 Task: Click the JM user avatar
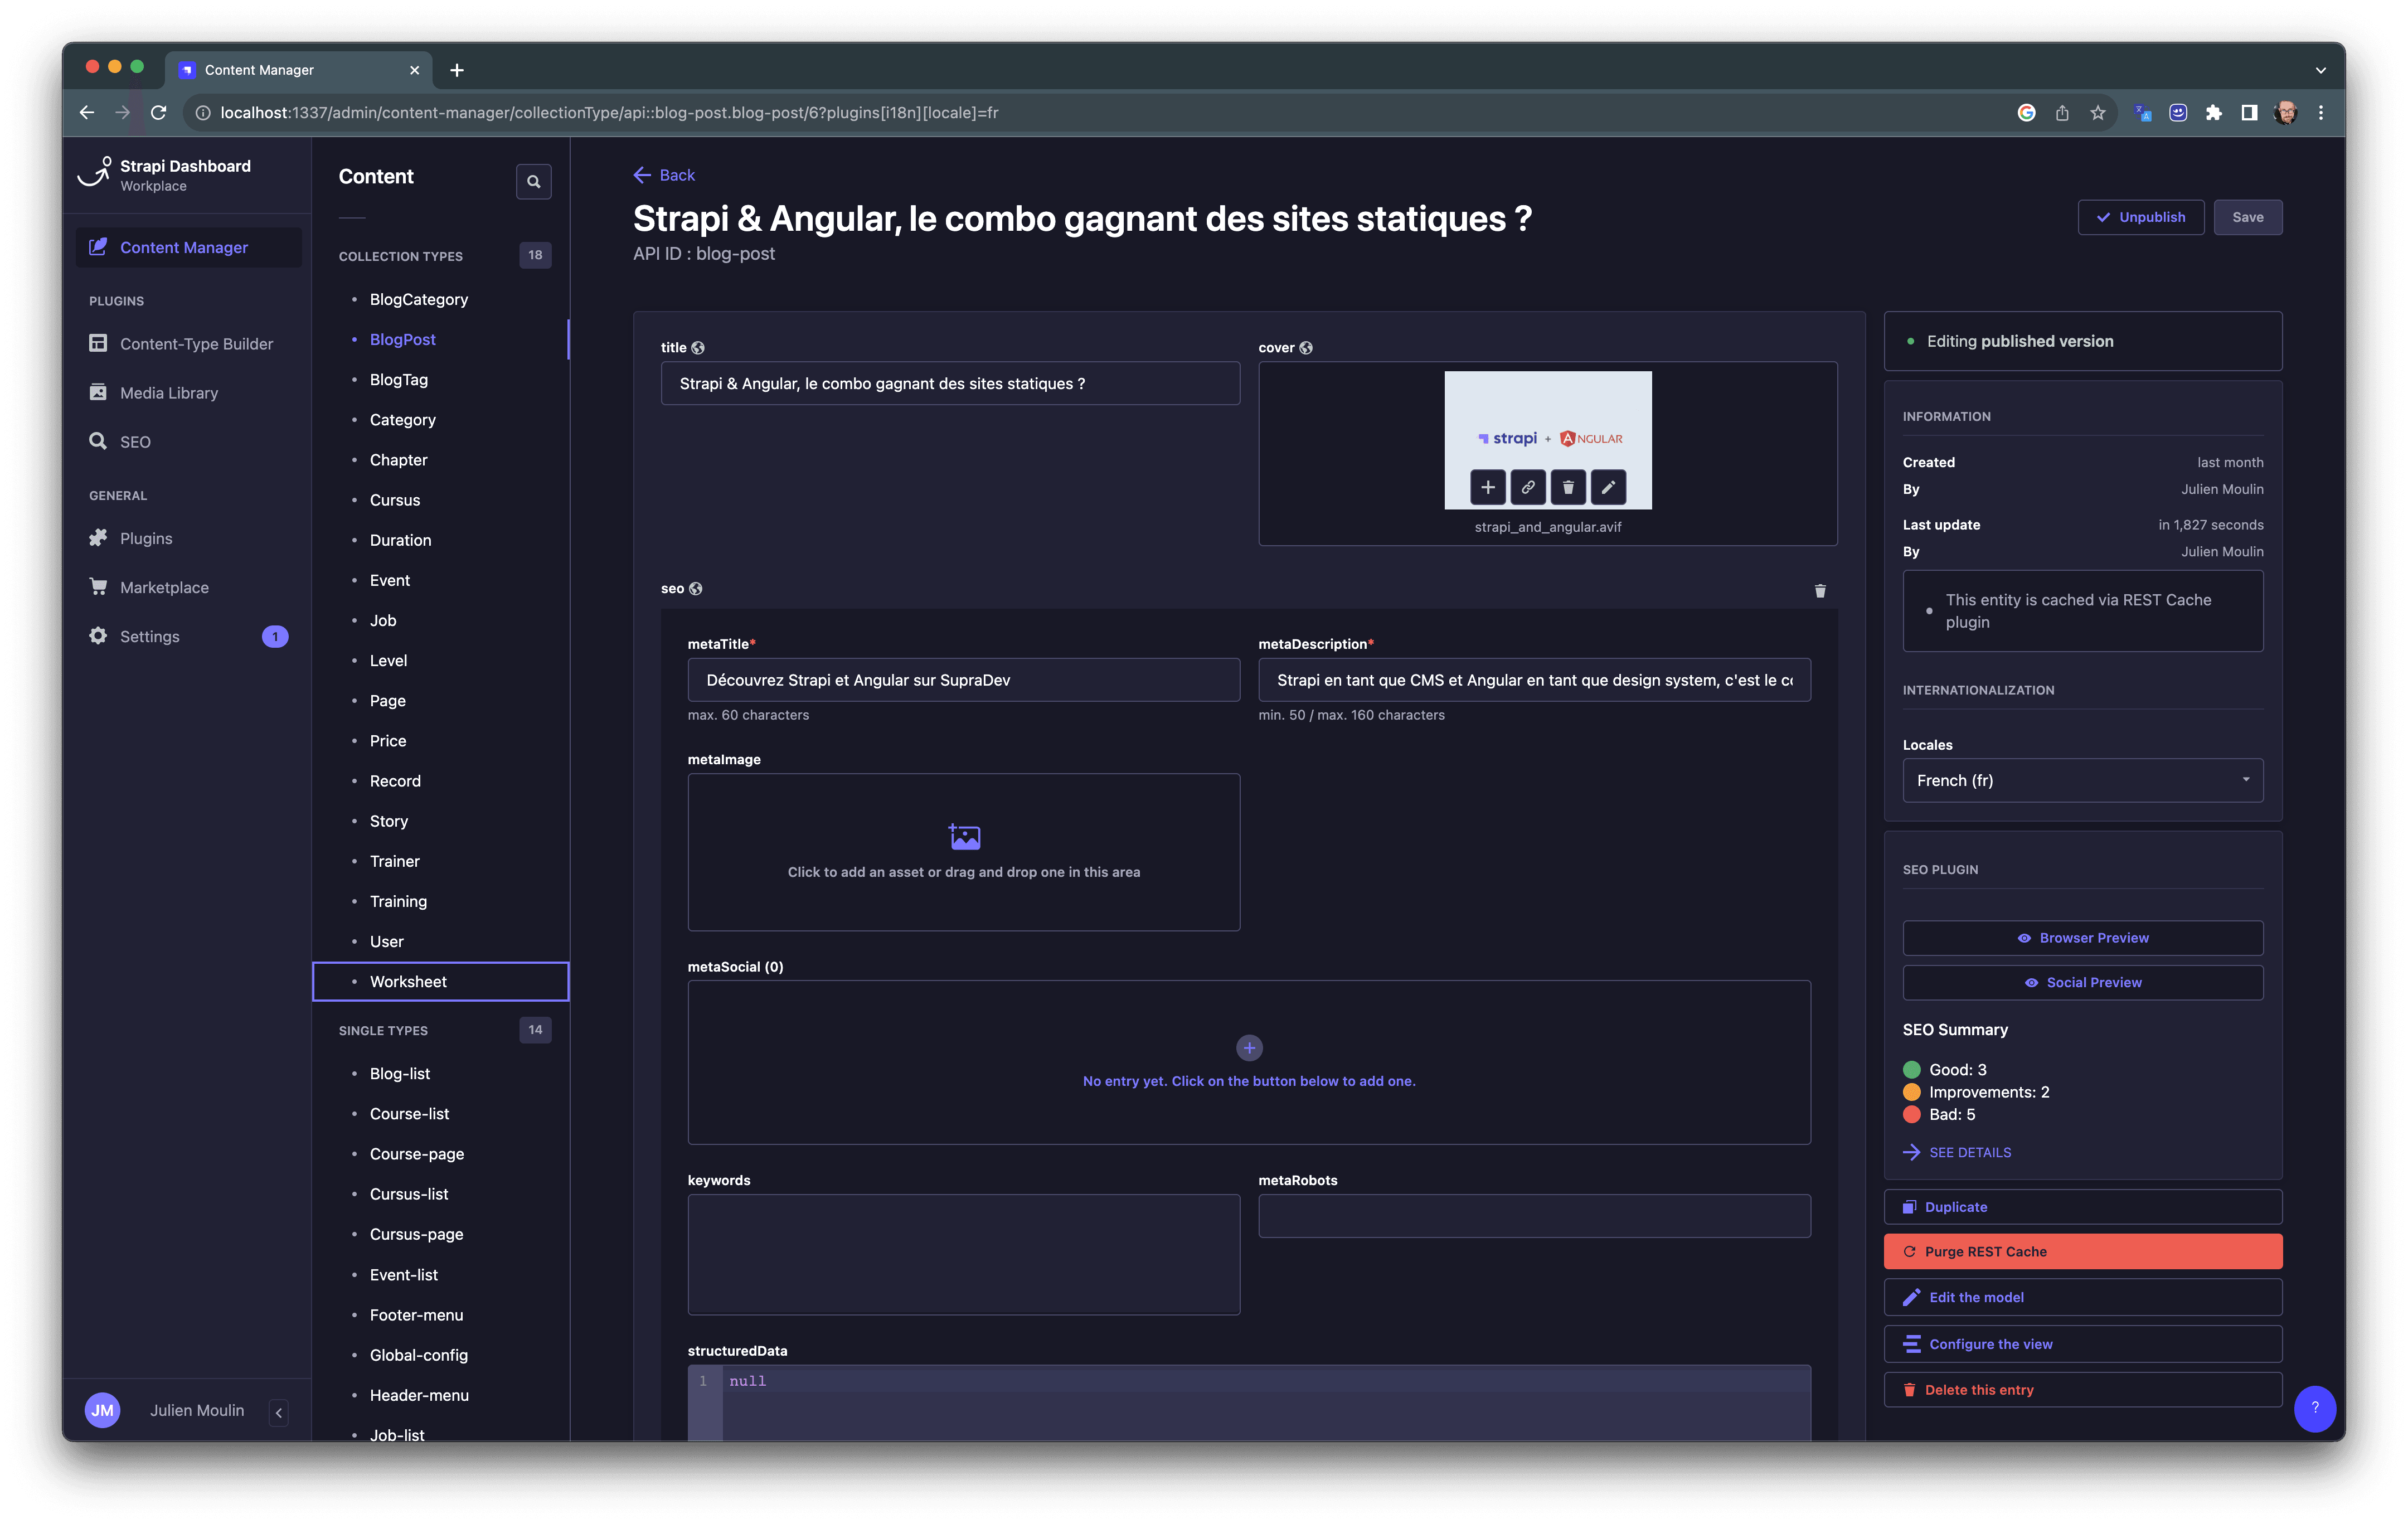tap(102, 1410)
